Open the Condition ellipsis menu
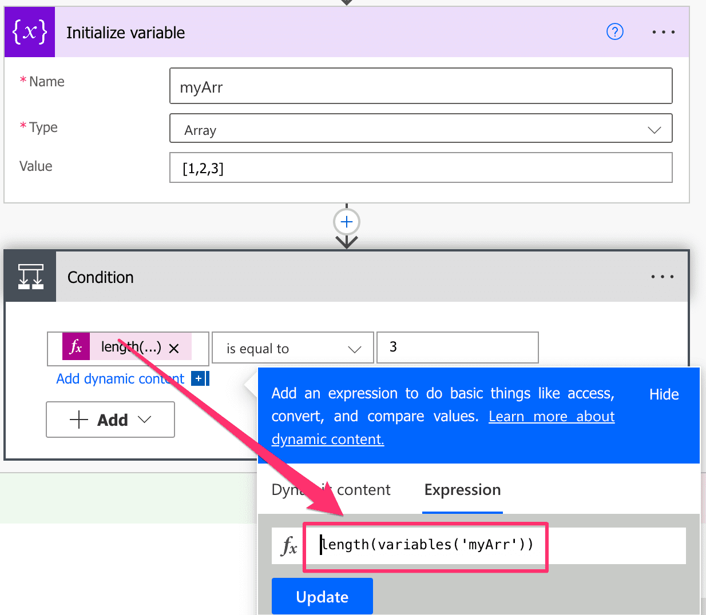The height and width of the screenshot is (615, 706). pos(662,277)
